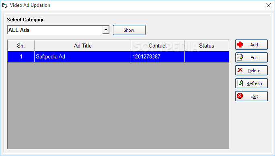The height and width of the screenshot is (156, 275).
Task: Click the Show button
Action: coord(129,30)
